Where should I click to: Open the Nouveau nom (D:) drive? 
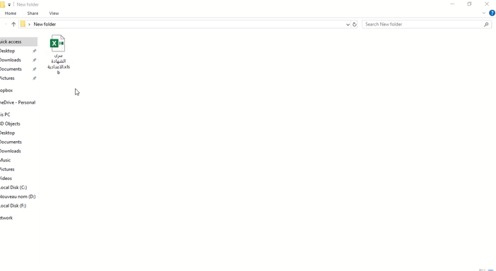pyautogui.click(x=18, y=197)
